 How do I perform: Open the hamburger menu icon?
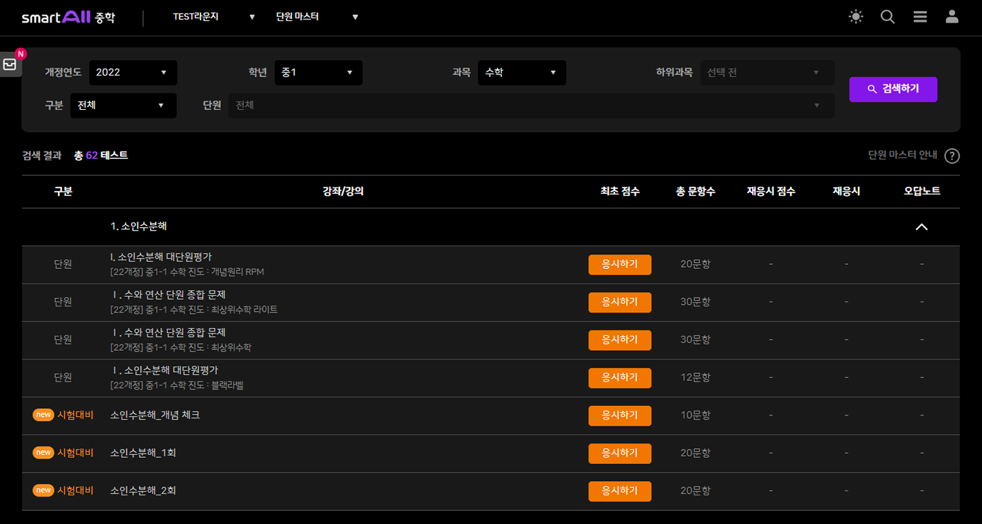tap(920, 17)
